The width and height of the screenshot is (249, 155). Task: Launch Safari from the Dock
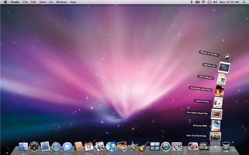(x=56, y=147)
